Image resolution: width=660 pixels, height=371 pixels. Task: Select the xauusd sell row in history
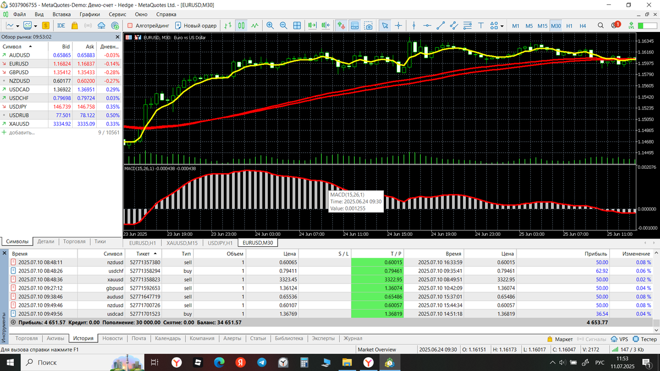click(x=330, y=279)
